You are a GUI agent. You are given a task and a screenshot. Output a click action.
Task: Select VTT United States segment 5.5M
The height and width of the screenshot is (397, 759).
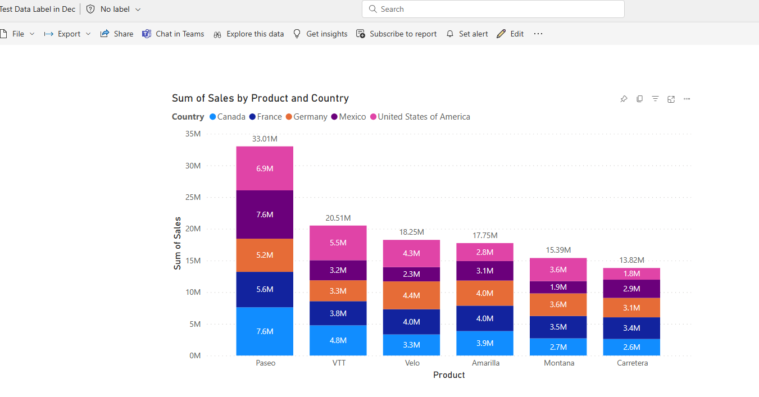tap(338, 243)
